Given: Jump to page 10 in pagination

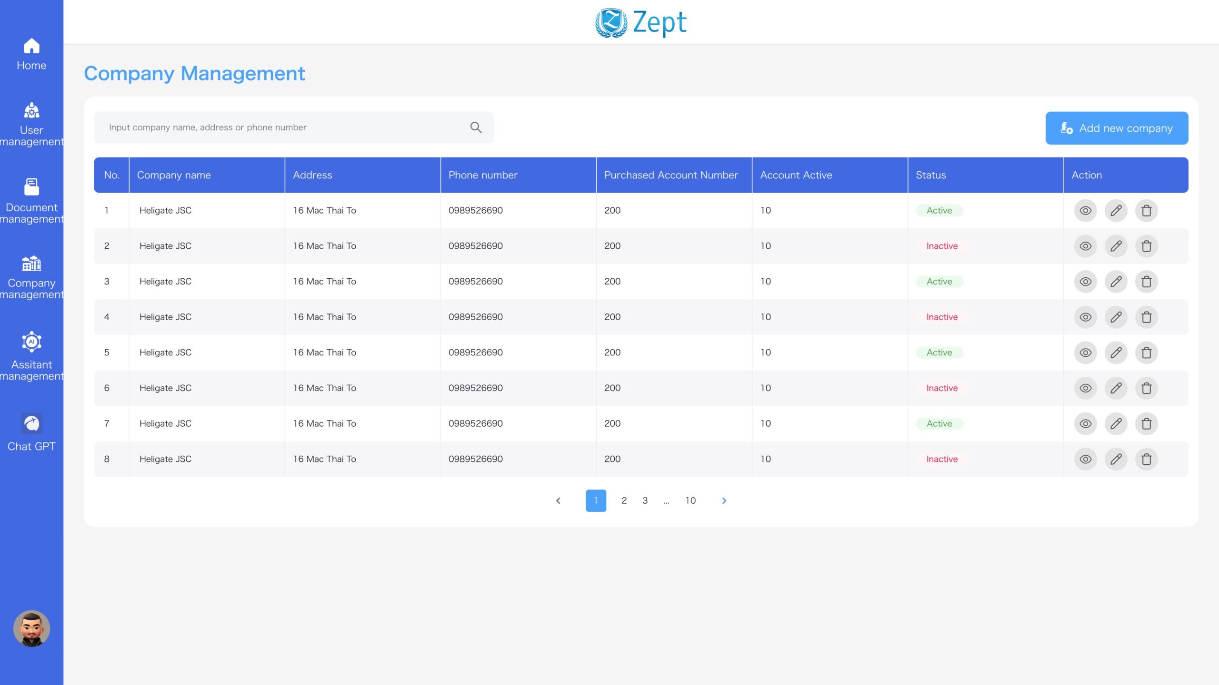Looking at the screenshot, I should pyautogui.click(x=690, y=500).
